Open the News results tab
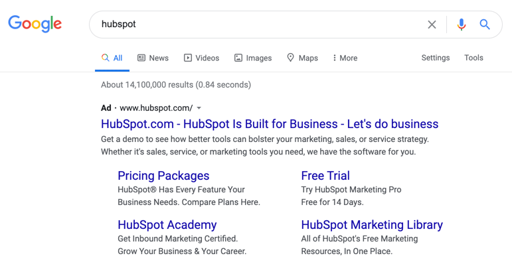512x272 pixels. 153,58
